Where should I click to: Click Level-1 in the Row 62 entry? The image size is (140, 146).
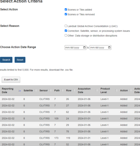pos(105,112)
